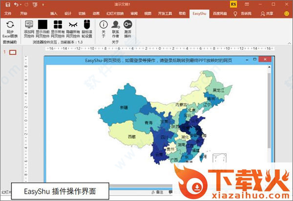Save the presentation from quick access toolbar

coord(6,4)
